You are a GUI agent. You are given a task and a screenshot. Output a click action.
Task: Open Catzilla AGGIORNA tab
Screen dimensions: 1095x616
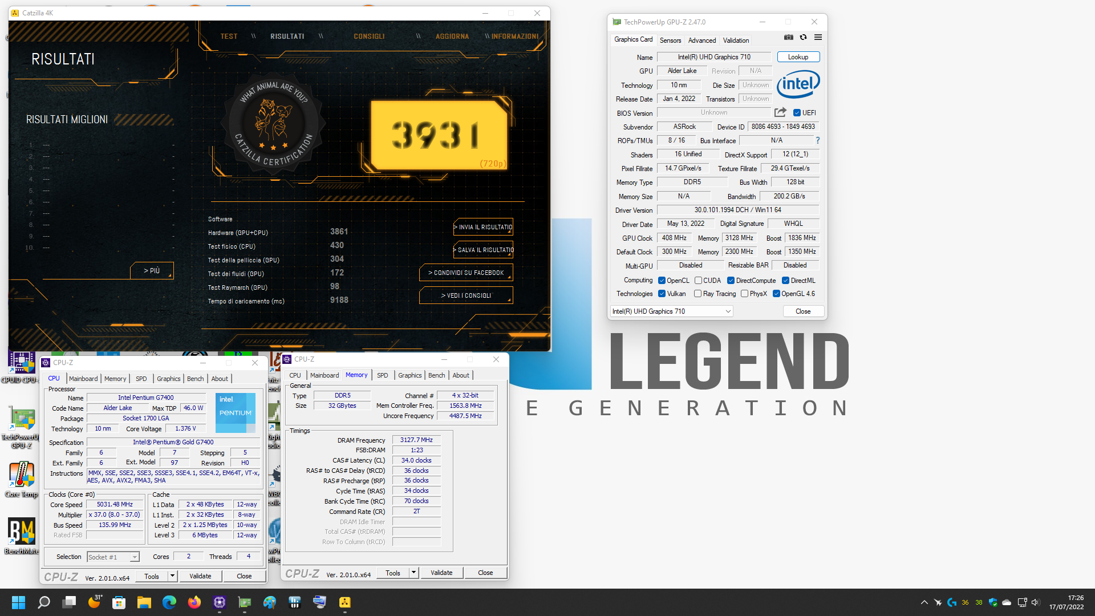[x=452, y=37]
